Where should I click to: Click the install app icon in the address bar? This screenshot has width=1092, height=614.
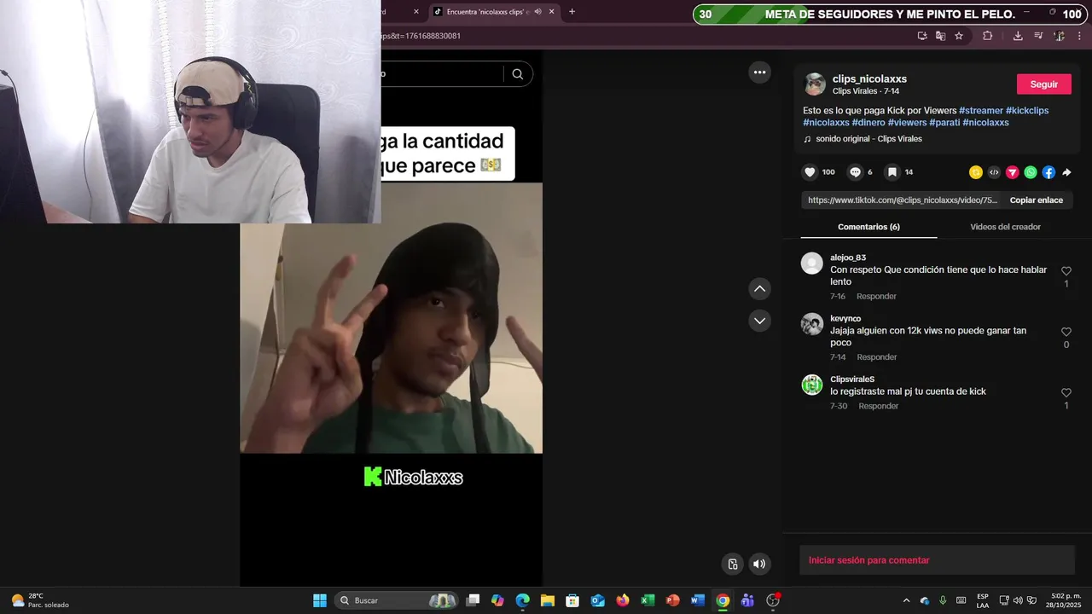922,36
